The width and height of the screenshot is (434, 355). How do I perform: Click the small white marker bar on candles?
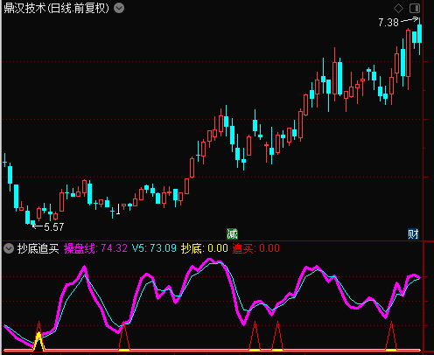[118, 209]
